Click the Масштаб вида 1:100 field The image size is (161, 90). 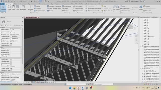pyautogui.click(x=15, y=29)
